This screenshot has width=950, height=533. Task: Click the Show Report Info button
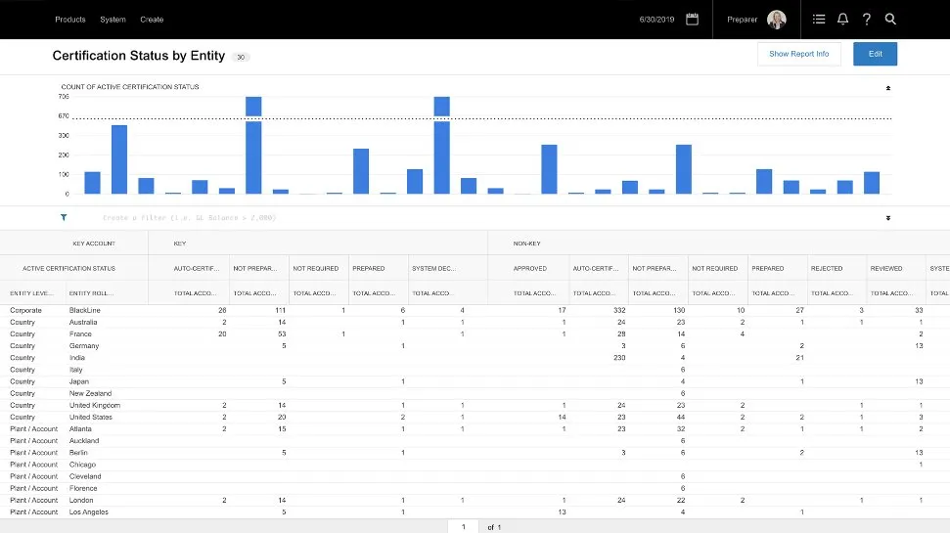click(x=798, y=54)
